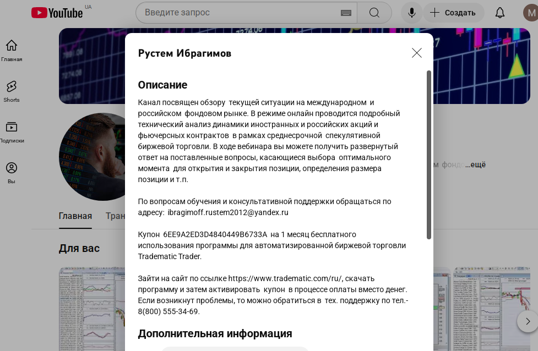
Task: Go to Главная in the sidebar
Action: tap(12, 51)
